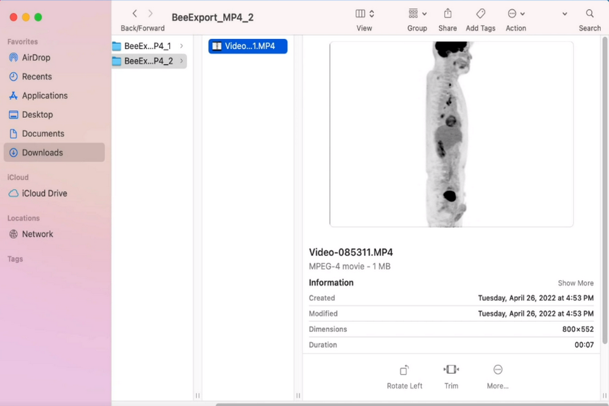Open the View mode switcher
Image resolution: width=609 pixels, height=406 pixels.
[364, 14]
